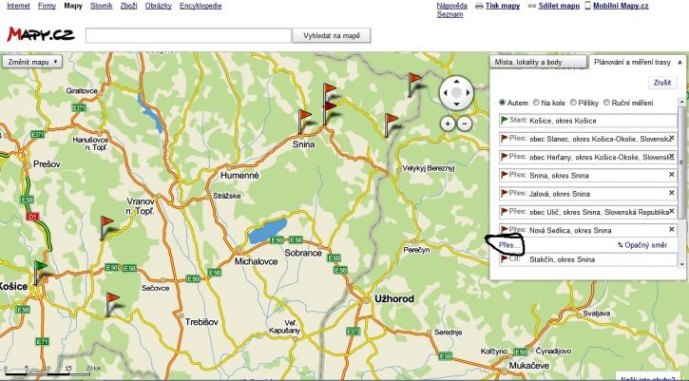Click the Užhorod city label on map
This screenshot has width=689, height=381.
[x=394, y=299]
